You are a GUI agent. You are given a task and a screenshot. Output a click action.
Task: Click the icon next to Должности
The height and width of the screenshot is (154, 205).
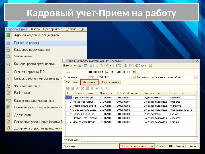point(8,115)
